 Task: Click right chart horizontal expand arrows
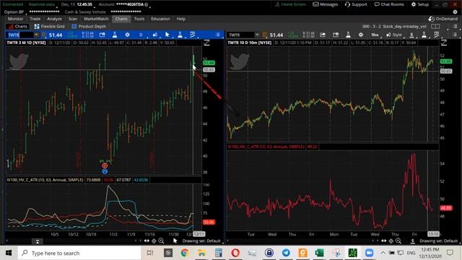coord(383,240)
